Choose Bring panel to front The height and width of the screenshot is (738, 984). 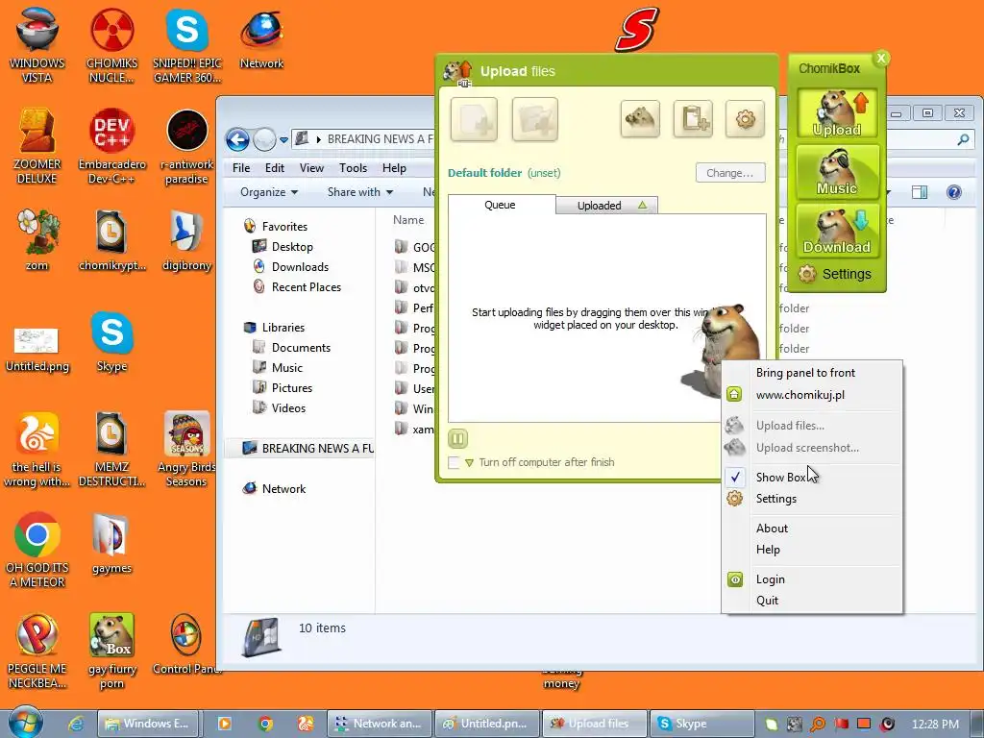[x=805, y=373]
